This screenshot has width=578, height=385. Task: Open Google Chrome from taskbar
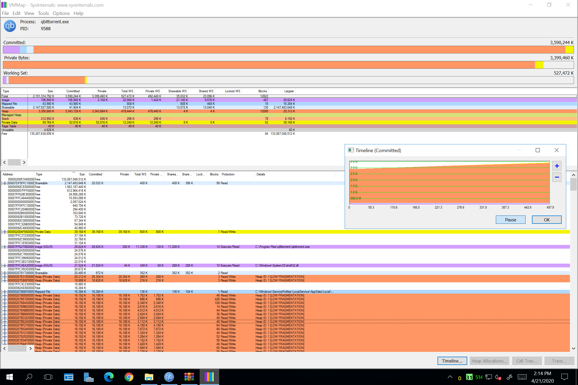[129, 377]
